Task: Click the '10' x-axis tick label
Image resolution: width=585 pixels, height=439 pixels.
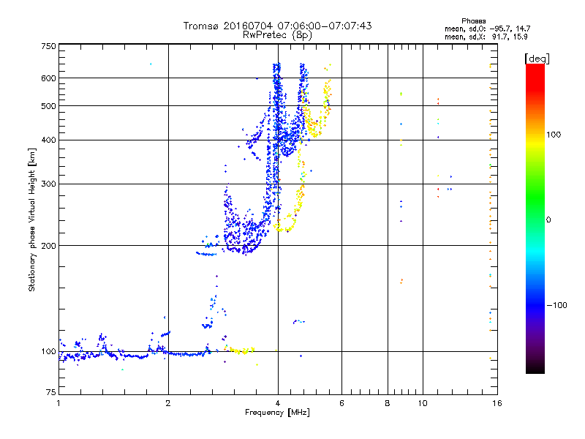Action: [x=423, y=403]
